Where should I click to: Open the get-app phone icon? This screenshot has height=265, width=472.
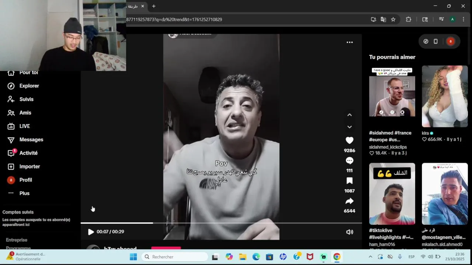click(x=435, y=42)
